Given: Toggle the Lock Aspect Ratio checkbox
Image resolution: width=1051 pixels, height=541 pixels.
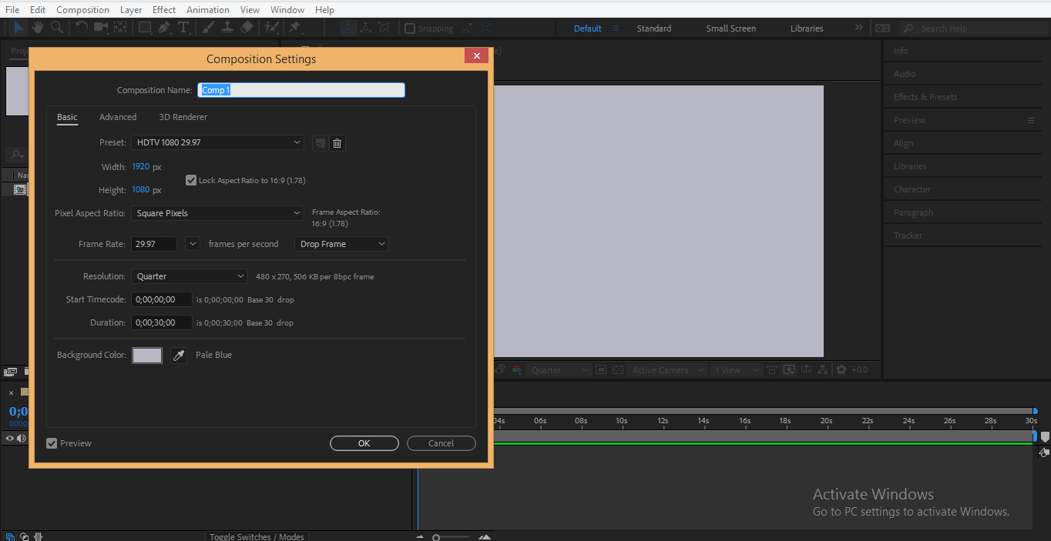Looking at the screenshot, I should click(190, 180).
